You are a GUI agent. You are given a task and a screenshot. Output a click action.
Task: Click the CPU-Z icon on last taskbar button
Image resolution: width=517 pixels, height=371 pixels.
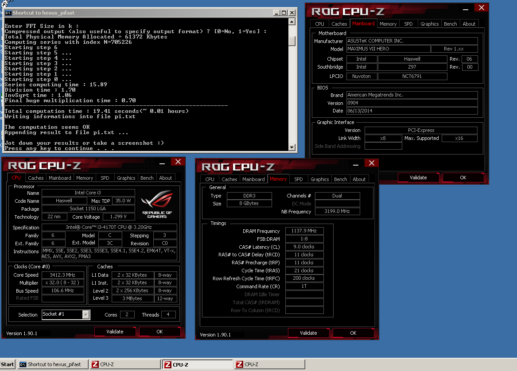240,364
